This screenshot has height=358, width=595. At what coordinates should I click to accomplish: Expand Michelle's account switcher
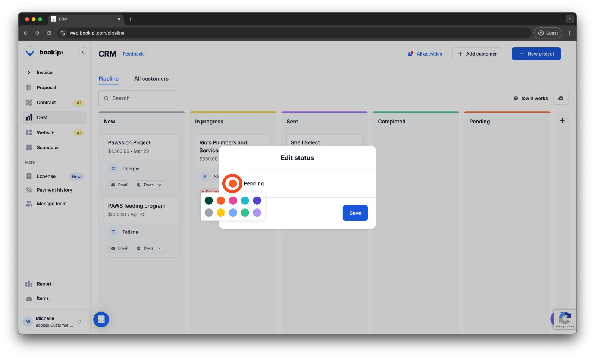pos(79,321)
